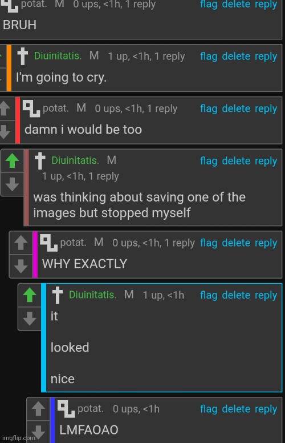
Task: Toggle green upvote on "was thinking about saving" comment
Action: 12,161
